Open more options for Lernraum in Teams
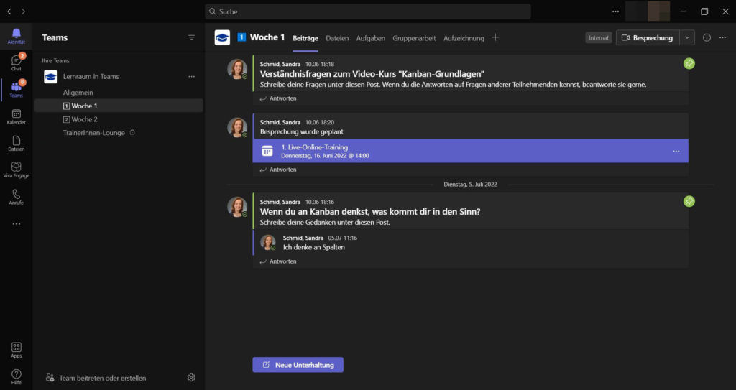This screenshot has width=736, height=390. [191, 77]
